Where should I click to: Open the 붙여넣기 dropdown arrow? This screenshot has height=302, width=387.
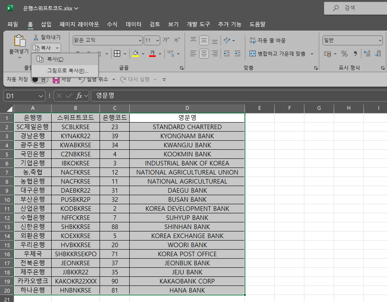coord(20,58)
